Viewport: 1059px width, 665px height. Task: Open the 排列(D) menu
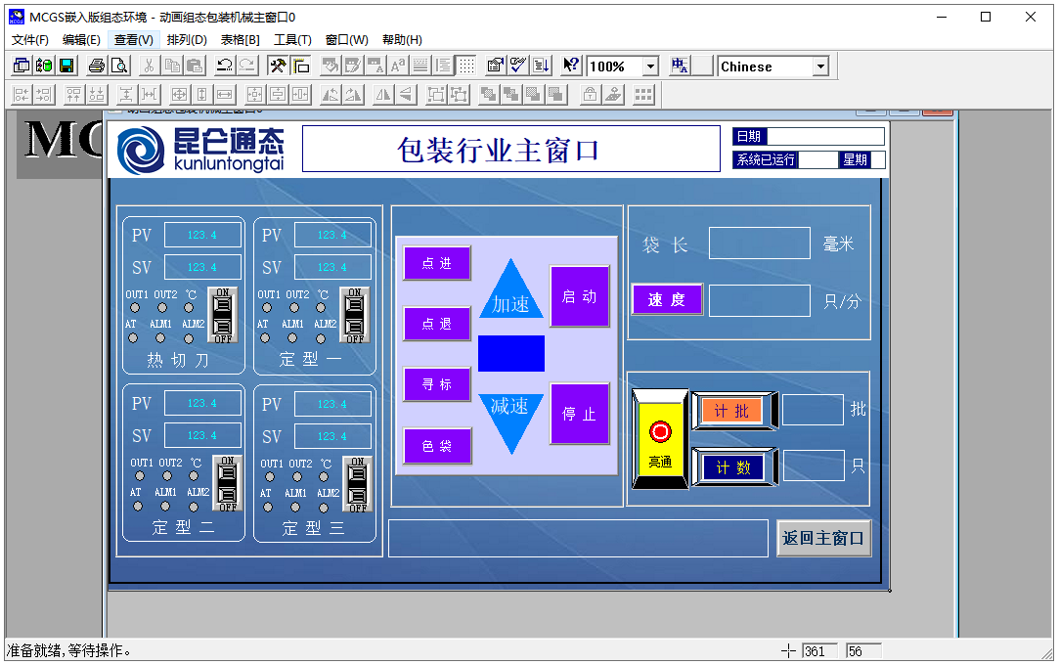click(187, 40)
